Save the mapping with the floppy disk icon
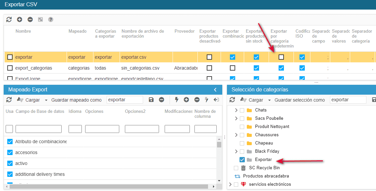 [x=151, y=100]
